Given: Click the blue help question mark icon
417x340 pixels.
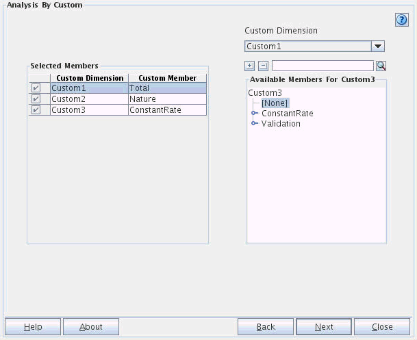Looking at the screenshot, I should [x=402, y=20].
